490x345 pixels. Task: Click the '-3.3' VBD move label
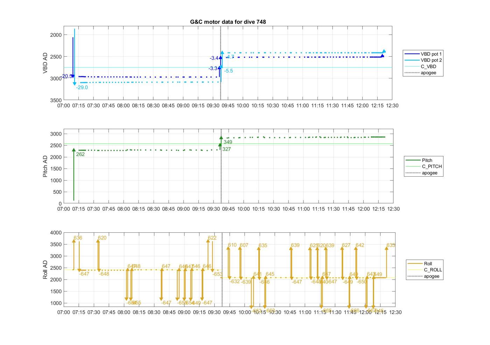(213, 69)
